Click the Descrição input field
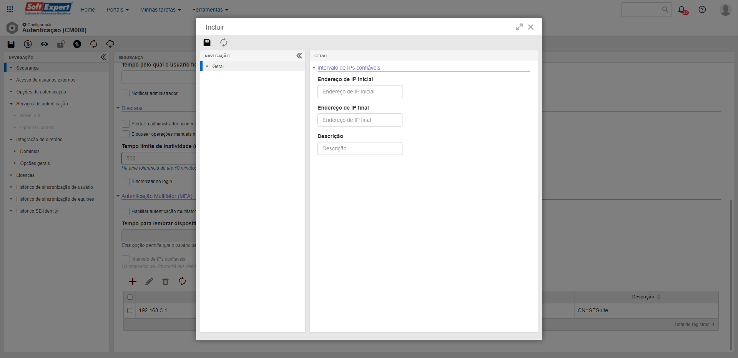 360,148
